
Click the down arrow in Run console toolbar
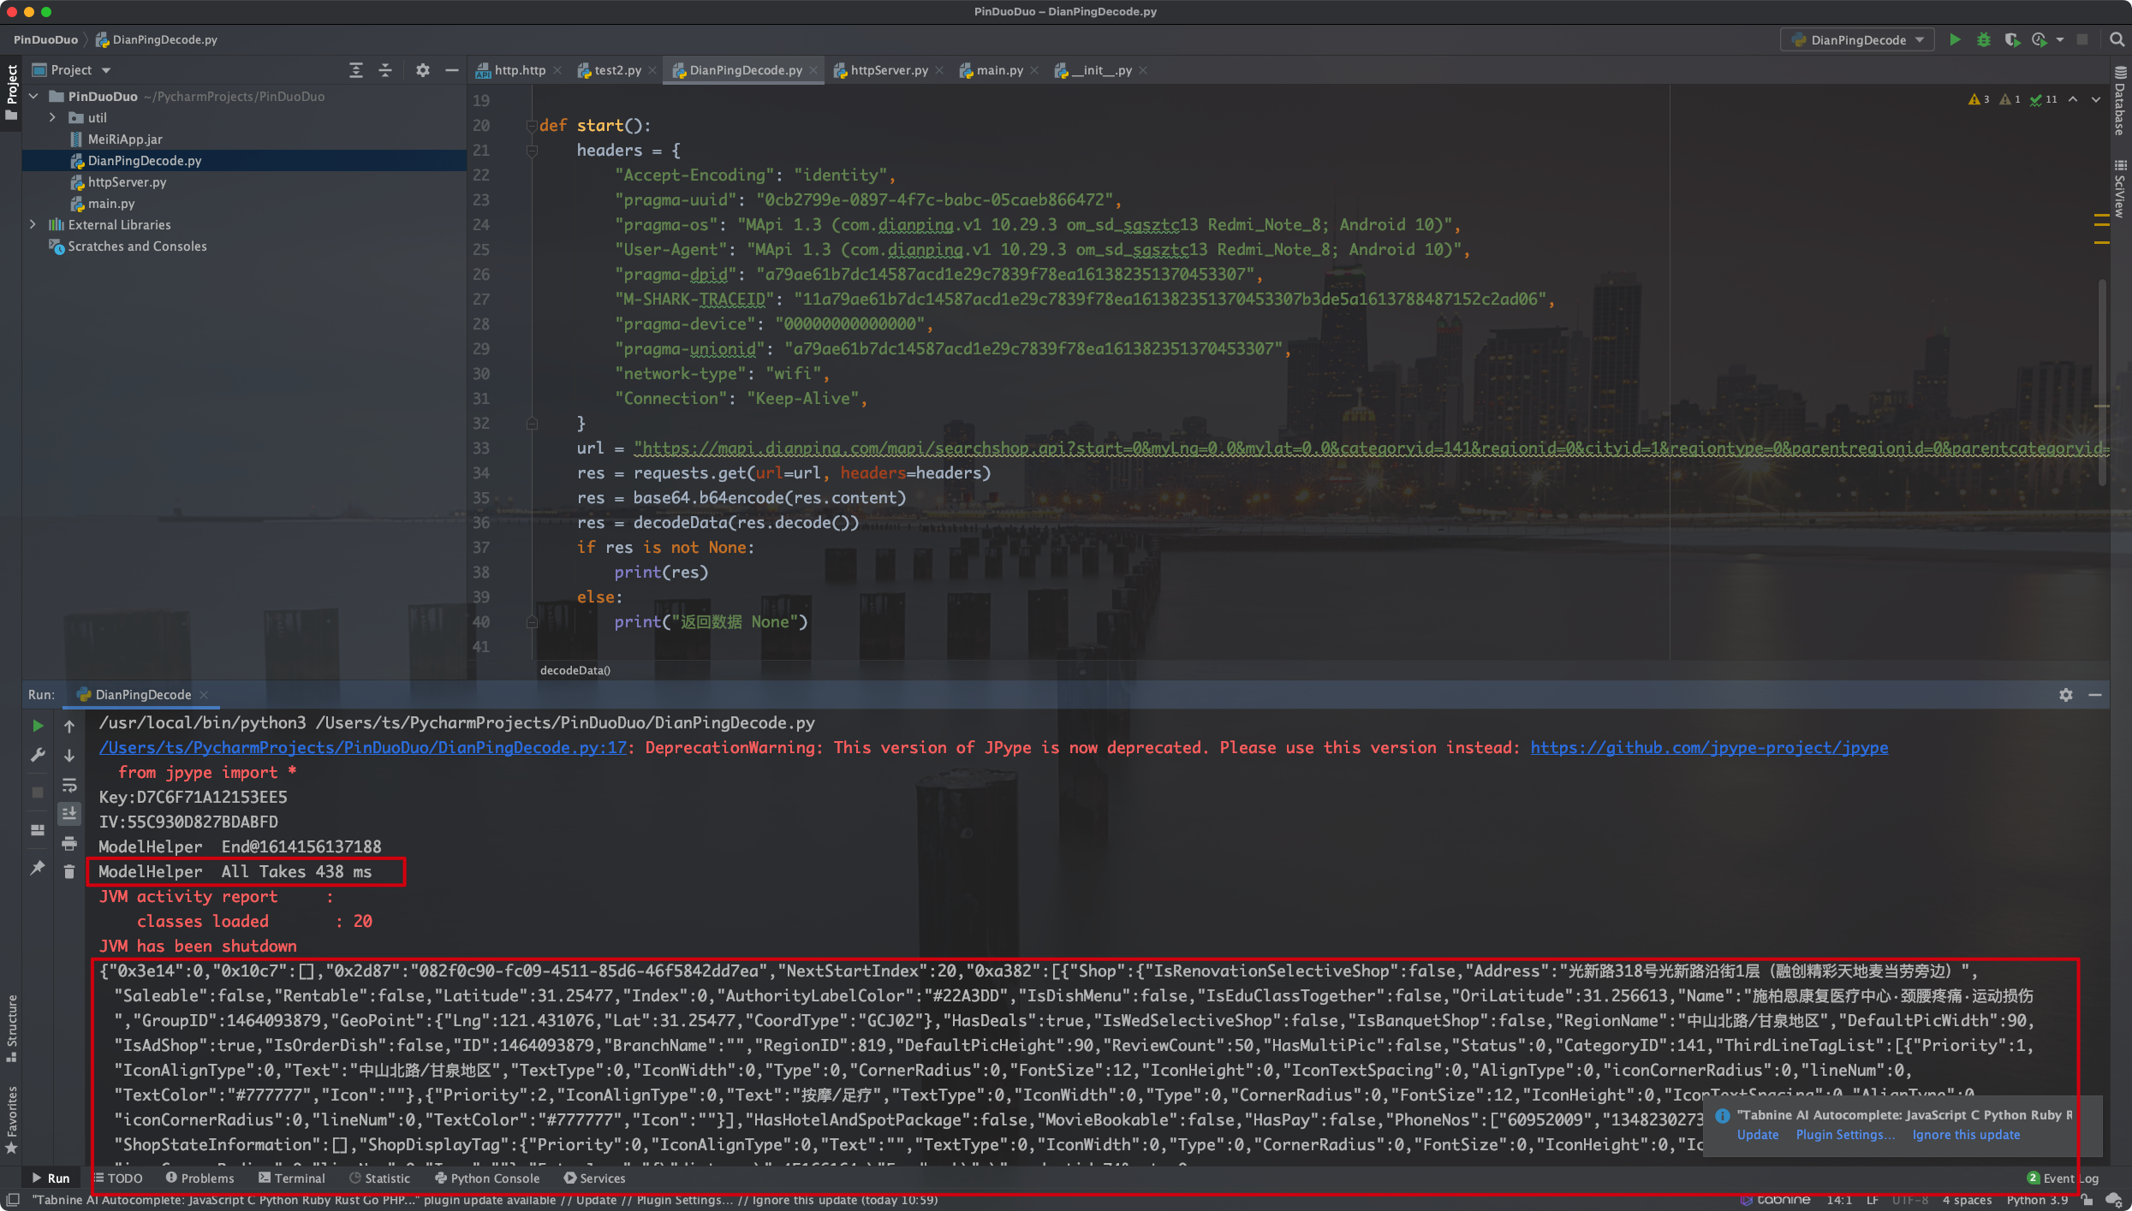(69, 755)
